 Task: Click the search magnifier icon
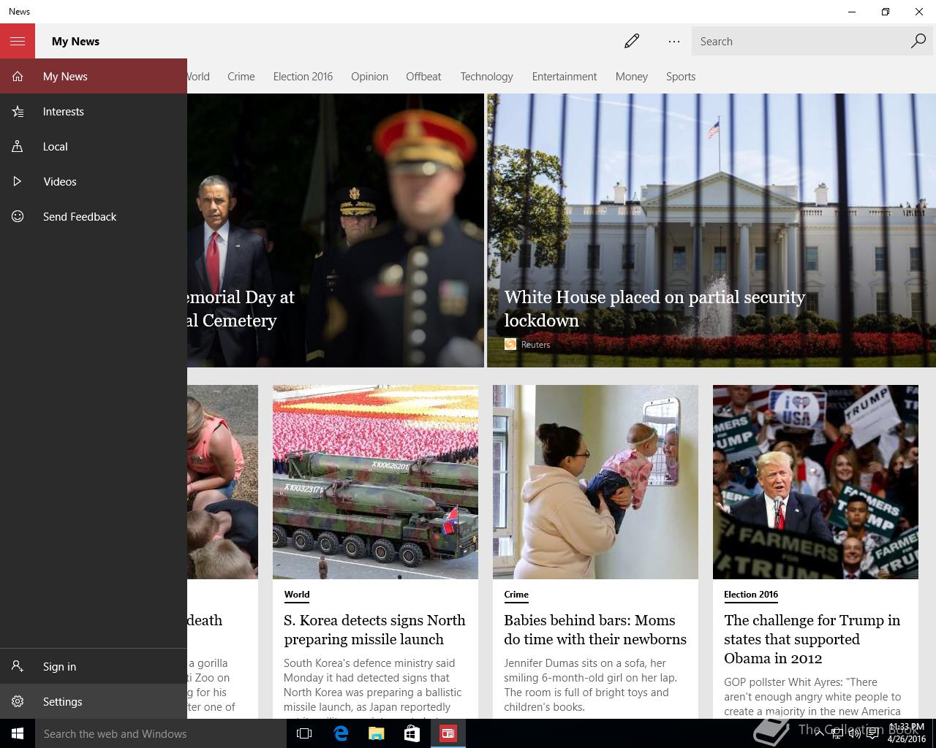click(918, 41)
